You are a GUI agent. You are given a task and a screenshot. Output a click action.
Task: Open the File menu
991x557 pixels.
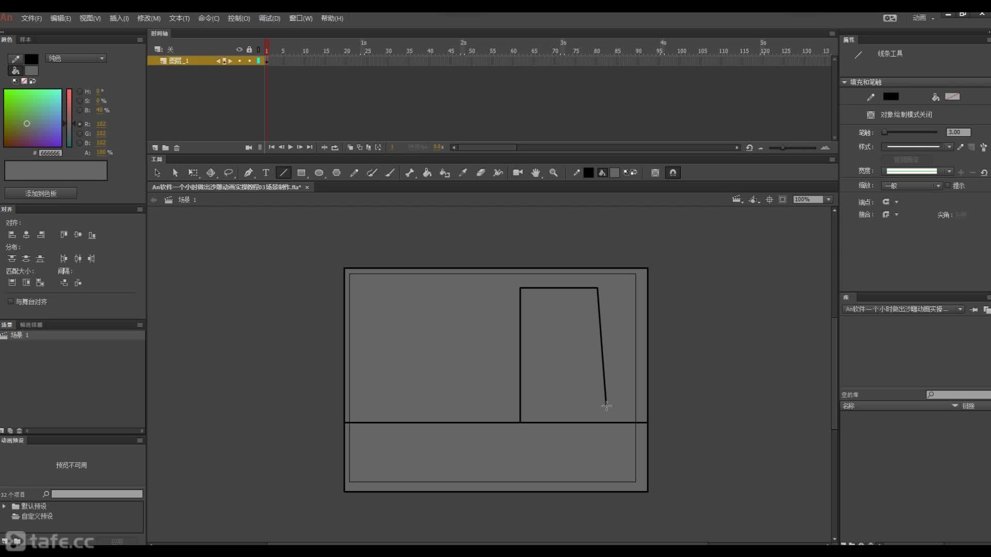[31, 18]
